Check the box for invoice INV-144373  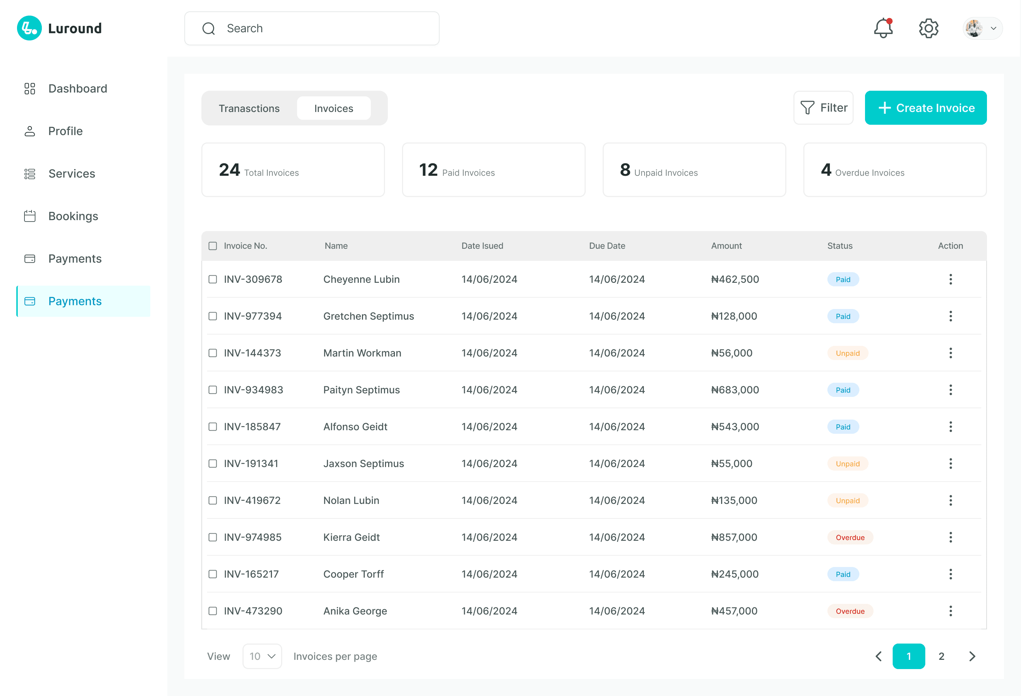213,353
